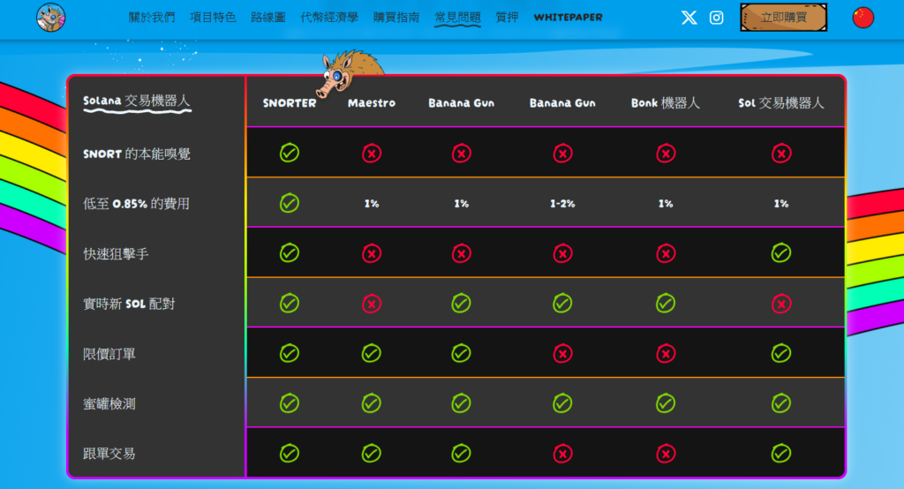Click the 1-2% fee value
Screen dimensions: 904x489
pos(562,204)
